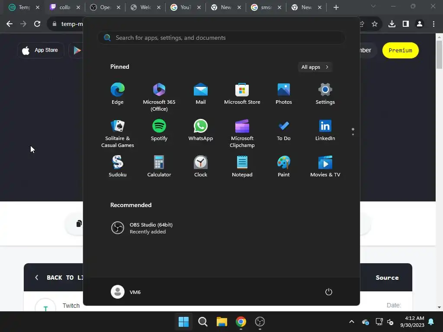Open Chrome three-dot menu
This screenshot has height=332, width=443.
coord(433,24)
